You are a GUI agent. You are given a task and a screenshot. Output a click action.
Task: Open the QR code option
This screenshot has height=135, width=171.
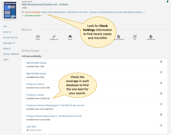pos(135,37)
